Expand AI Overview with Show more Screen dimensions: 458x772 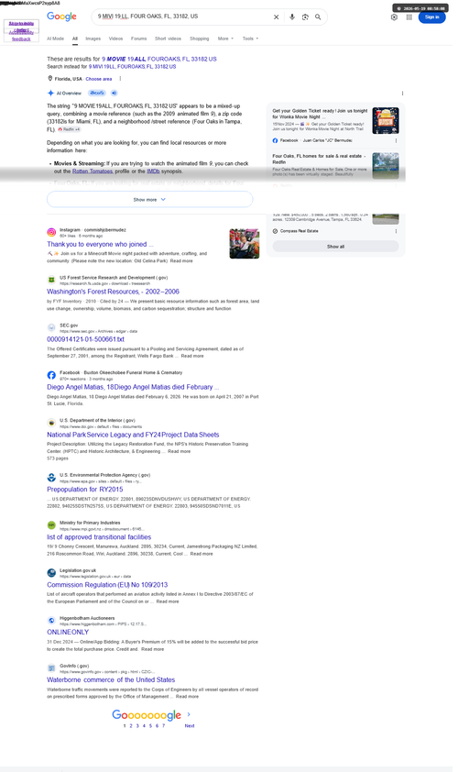point(149,199)
